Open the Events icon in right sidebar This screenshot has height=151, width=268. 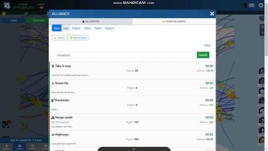click(x=261, y=131)
